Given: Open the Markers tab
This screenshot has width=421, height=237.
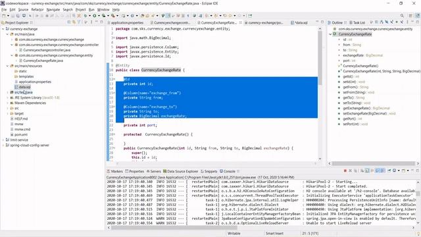Looking at the screenshot, I should click(x=114, y=171).
